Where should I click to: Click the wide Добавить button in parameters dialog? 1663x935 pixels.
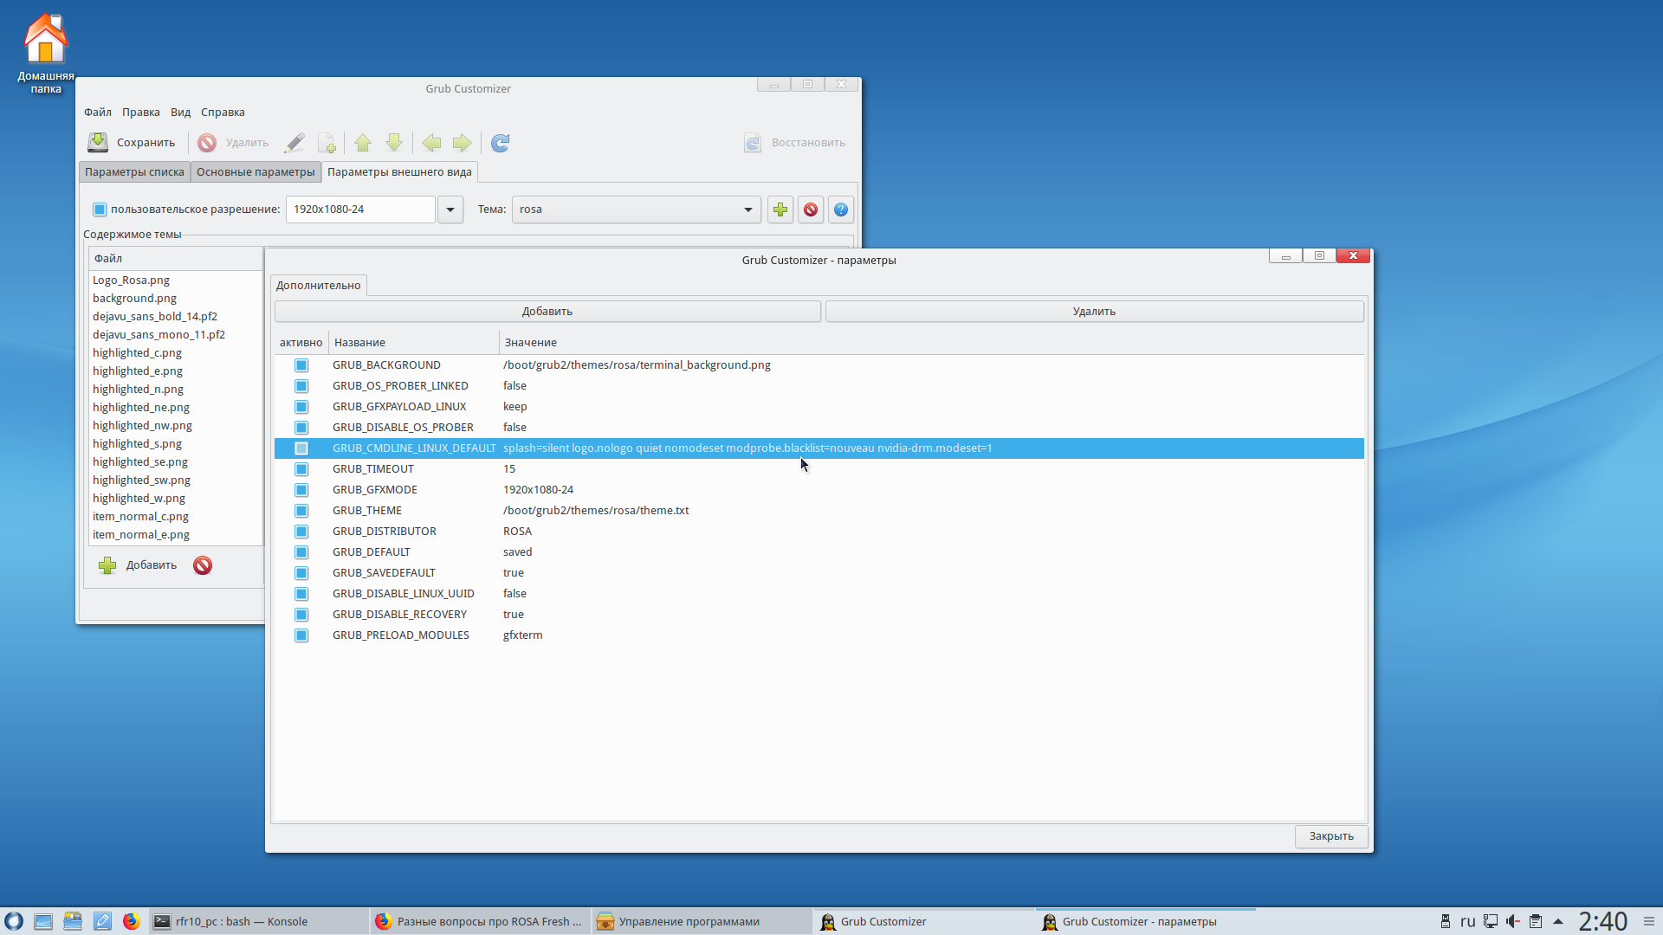[x=547, y=312]
